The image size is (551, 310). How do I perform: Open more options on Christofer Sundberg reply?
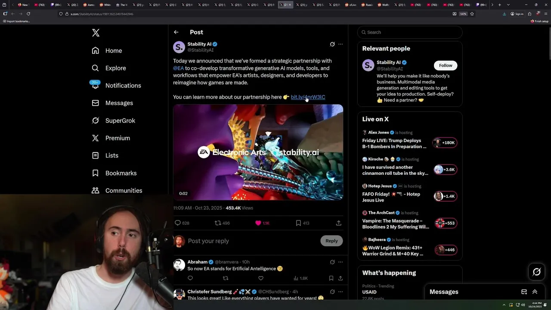(x=341, y=291)
